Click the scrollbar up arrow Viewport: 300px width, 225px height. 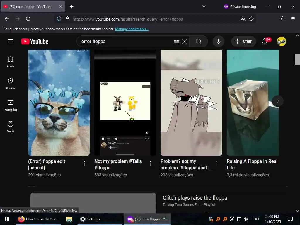pos(297,35)
